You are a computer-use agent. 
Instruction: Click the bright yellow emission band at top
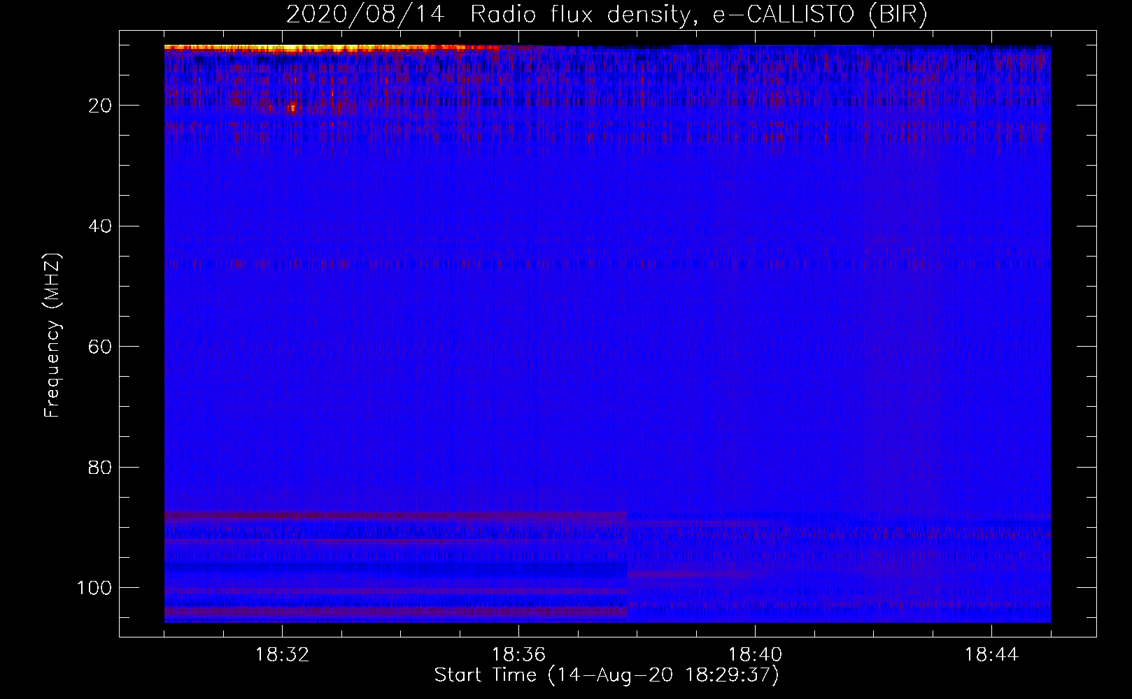pos(332,48)
